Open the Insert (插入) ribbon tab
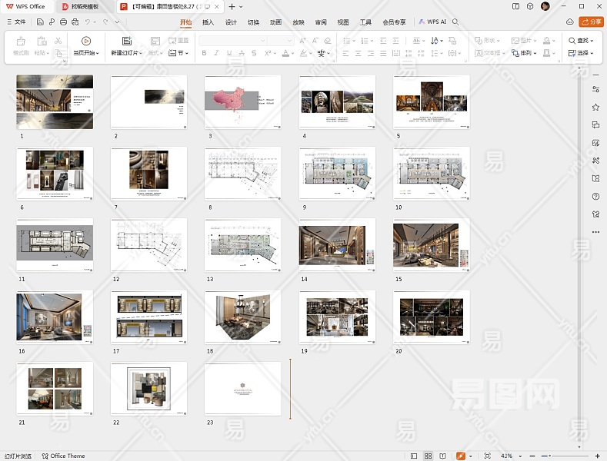This screenshot has height=461, width=607. [x=208, y=22]
